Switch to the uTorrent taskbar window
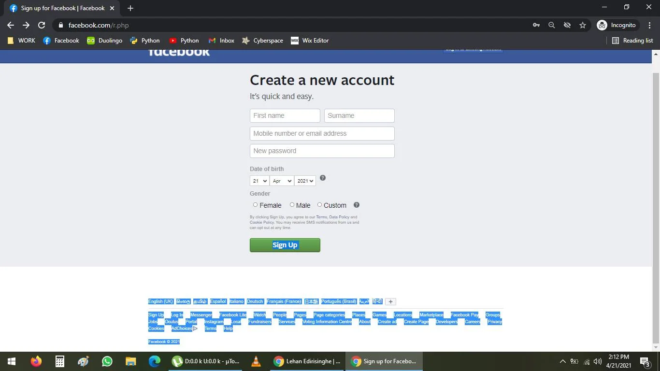 pos(206,361)
